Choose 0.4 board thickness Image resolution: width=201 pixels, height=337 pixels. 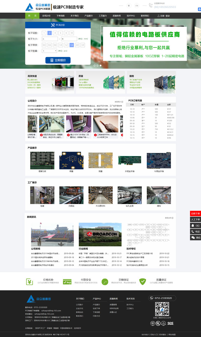coord(44,45)
